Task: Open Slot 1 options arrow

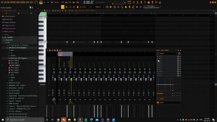Action: coord(157,57)
